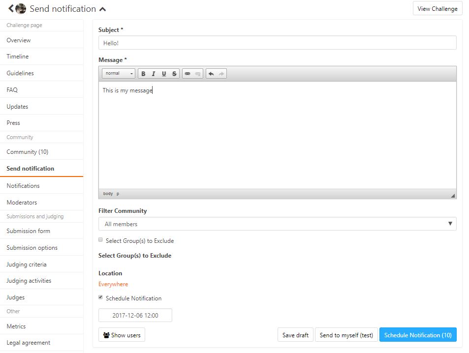Apply bold formatting in message editor
This screenshot has width=469, height=353.
143,74
